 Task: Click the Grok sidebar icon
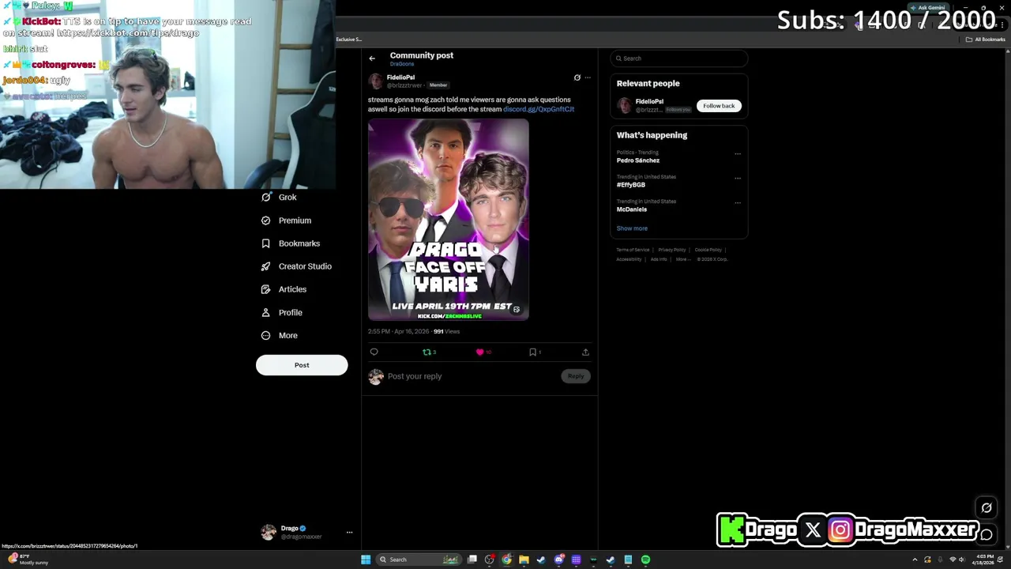(x=266, y=198)
